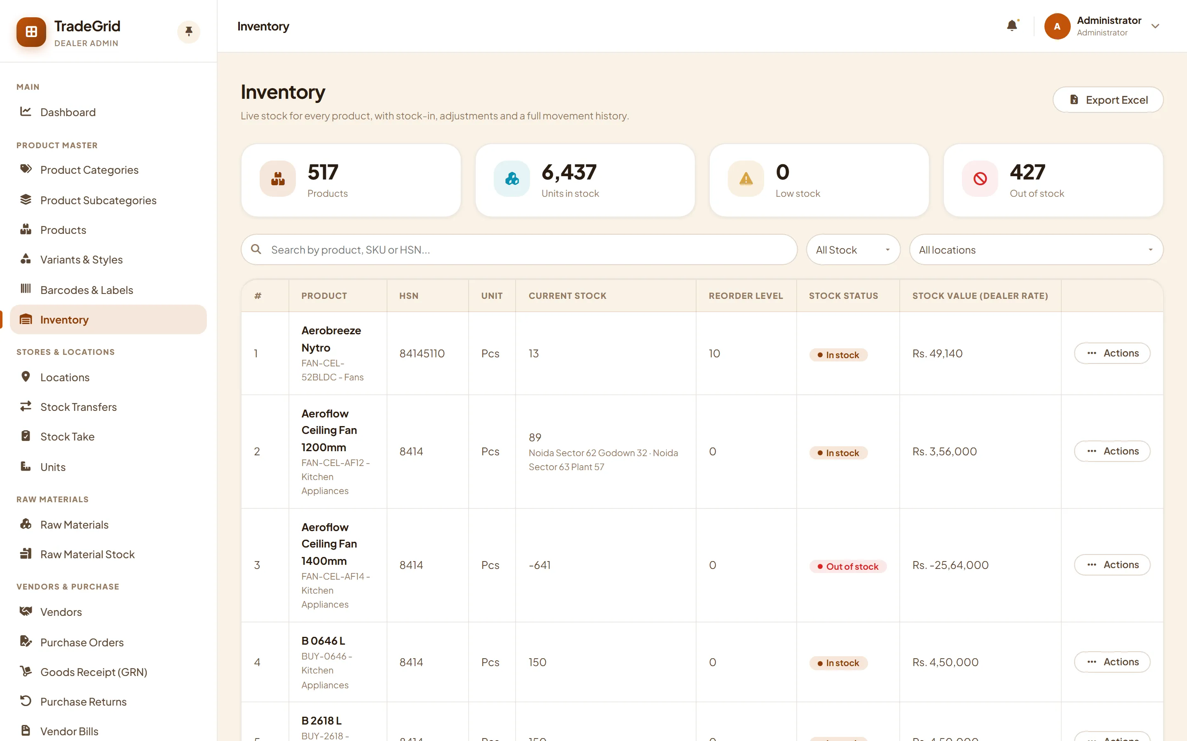The width and height of the screenshot is (1187, 741).
Task: Click the Stock Transfers arrows icon
Action: [26, 406]
